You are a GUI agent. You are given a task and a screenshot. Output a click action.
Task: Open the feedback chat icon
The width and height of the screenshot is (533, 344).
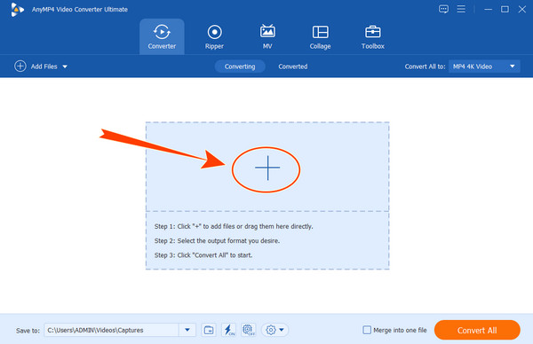pos(443,9)
